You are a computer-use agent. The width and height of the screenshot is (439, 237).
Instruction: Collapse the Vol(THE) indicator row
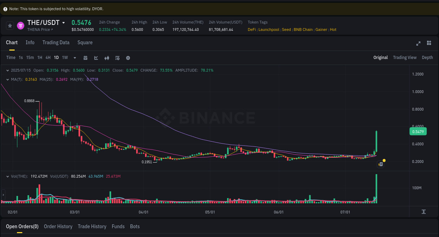click(7, 176)
